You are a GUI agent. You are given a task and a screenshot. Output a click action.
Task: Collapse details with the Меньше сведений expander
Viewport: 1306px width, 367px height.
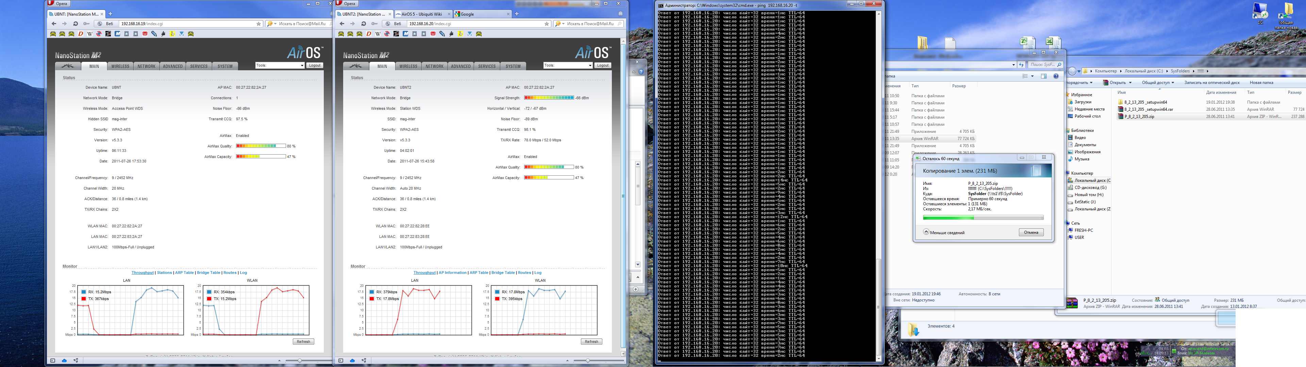point(943,232)
